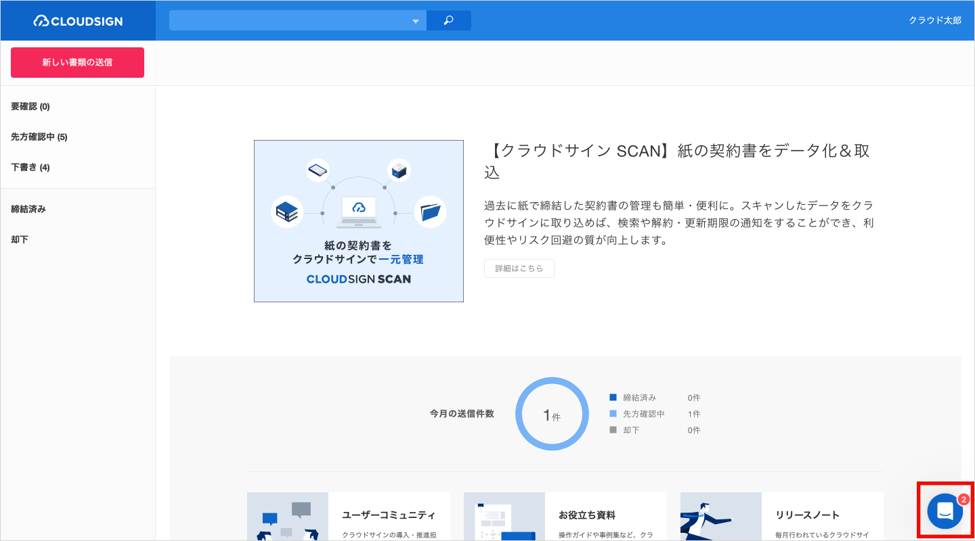Open the chat support widget
Screen dimensions: 975x541
[x=945, y=511]
